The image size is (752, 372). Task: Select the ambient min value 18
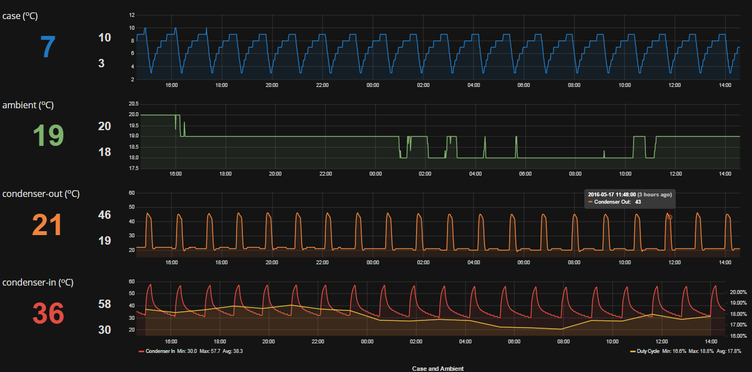pyautogui.click(x=105, y=152)
